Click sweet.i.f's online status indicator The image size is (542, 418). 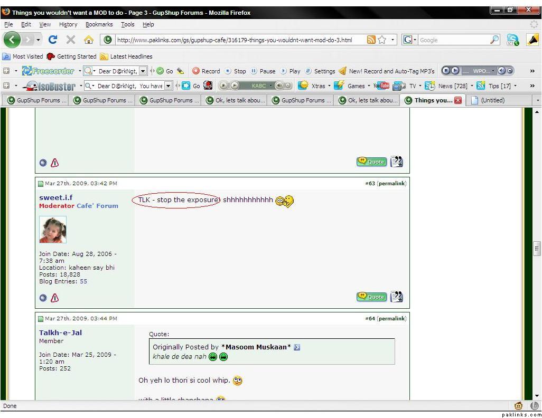pos(43,298)
